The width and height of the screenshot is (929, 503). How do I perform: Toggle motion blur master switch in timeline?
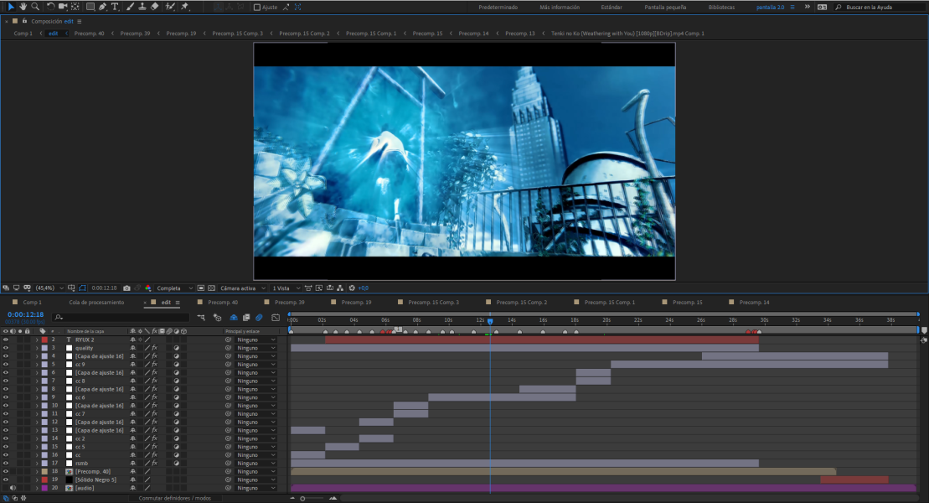tap(260, 318)
